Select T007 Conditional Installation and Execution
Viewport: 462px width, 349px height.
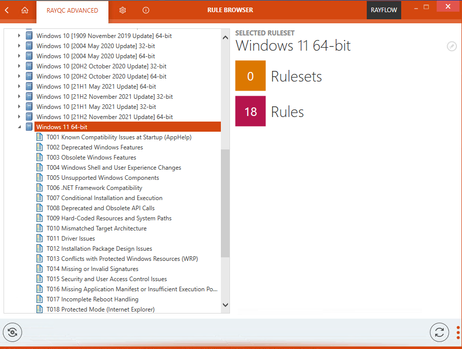pos(104,198)
